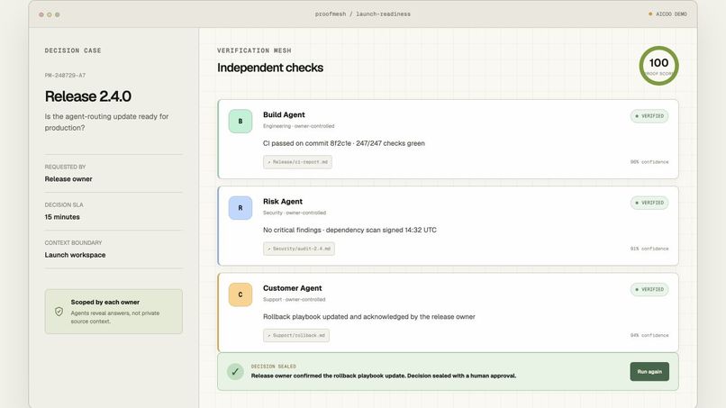
Task: Click the Risk Agent R avatar icon
Action: tap(240, 207)
